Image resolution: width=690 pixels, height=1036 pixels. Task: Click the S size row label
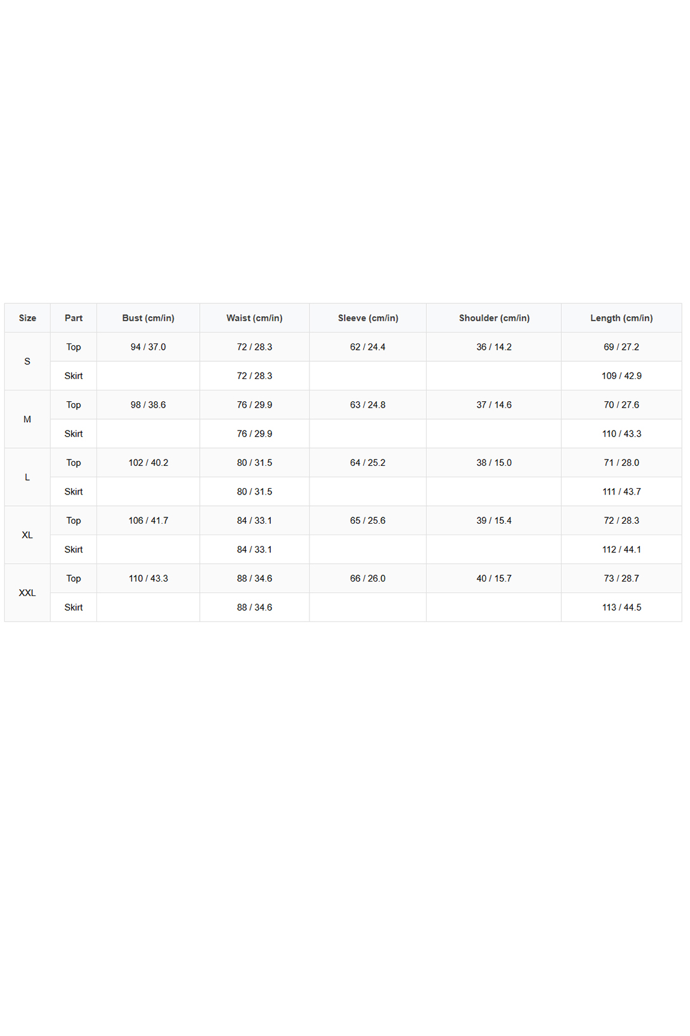click(x=27, y=361)
